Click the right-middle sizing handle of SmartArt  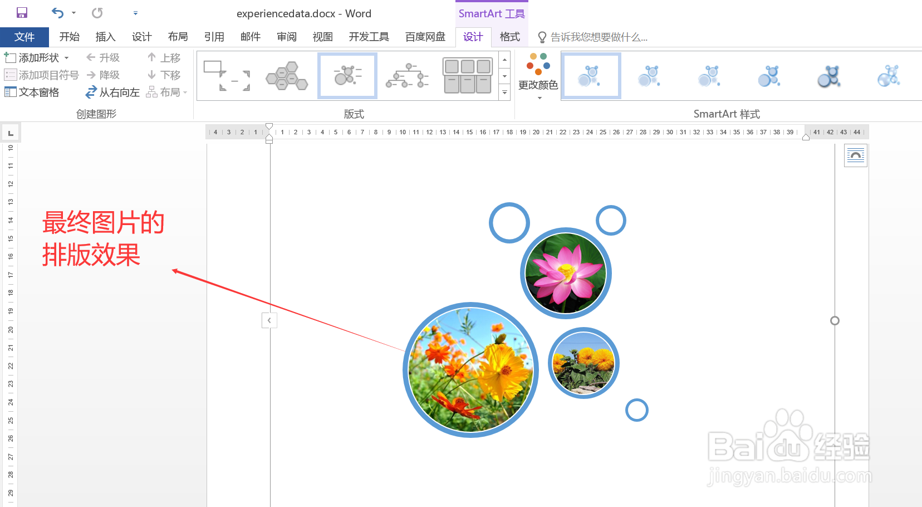(835, 320)
